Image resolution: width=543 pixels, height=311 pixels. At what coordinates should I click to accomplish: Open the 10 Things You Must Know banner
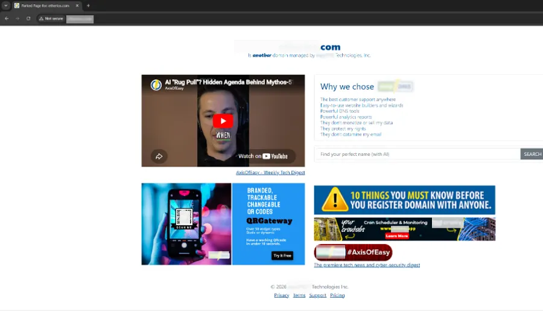click(x=404, y=200)
